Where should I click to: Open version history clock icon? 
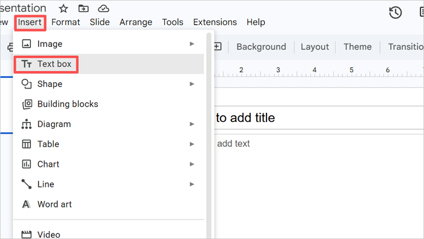(396, 13)
